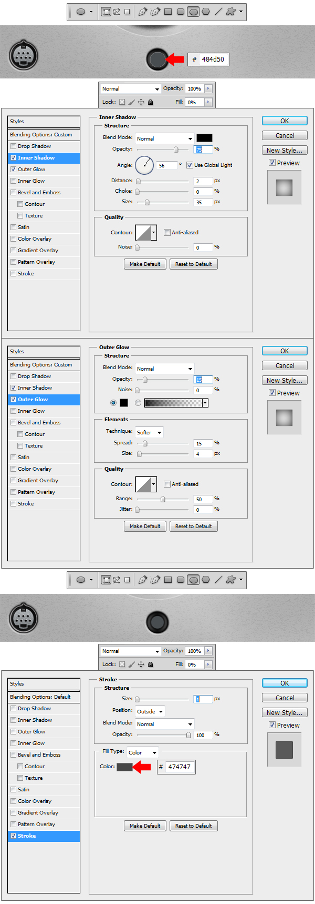The image size is (315, 904).
Task: Select the gradient radio button in Outer Glow
Action: click(x=138, y=403)
